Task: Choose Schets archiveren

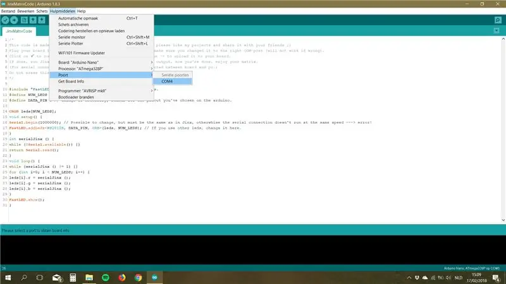Action: coord(101,25)
